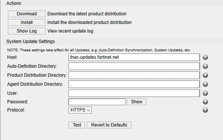The width and height of the screenshot is (223, 140).
Task: Focus the Auto-Definition Directory field
Action: coord(134,66)
